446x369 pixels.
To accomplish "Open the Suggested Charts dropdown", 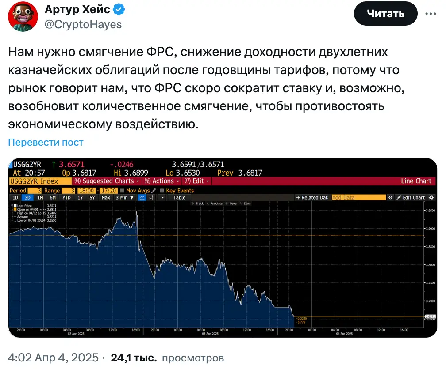I will tap(107, 181).
